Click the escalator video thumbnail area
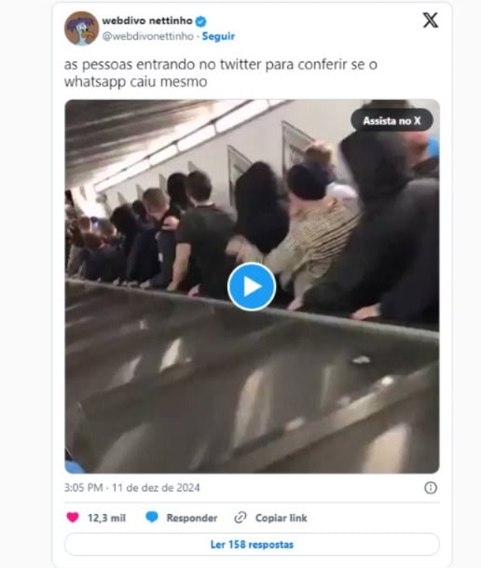481x568 pixels. click(252, 286)
